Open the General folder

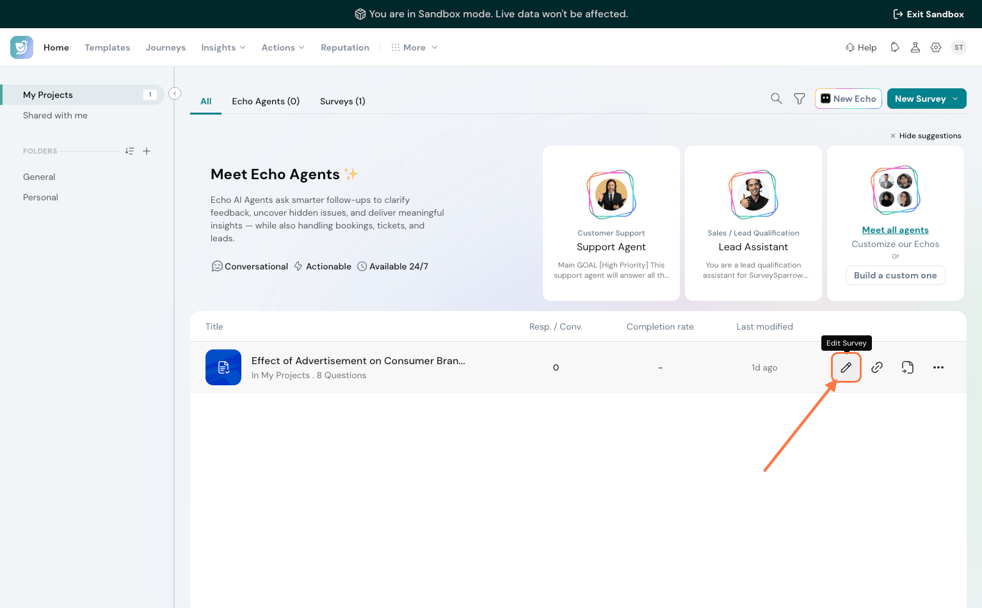pos(39,177)
